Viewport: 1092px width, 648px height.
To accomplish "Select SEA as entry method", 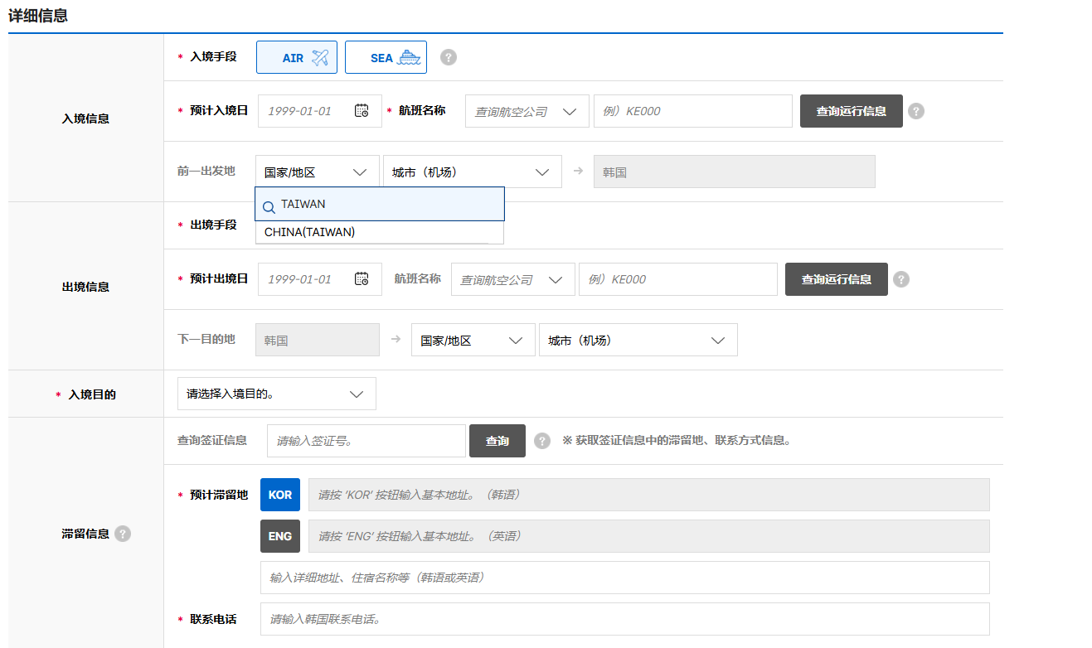I will [x=386, y=58].
